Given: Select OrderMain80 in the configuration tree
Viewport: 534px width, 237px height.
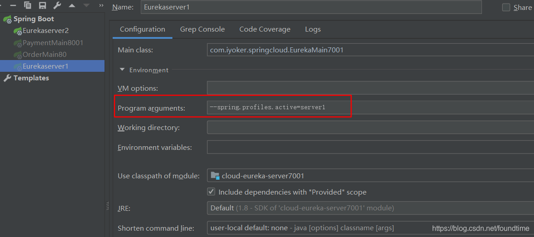Looking at the screenshot, I should [x=44, y=54].
